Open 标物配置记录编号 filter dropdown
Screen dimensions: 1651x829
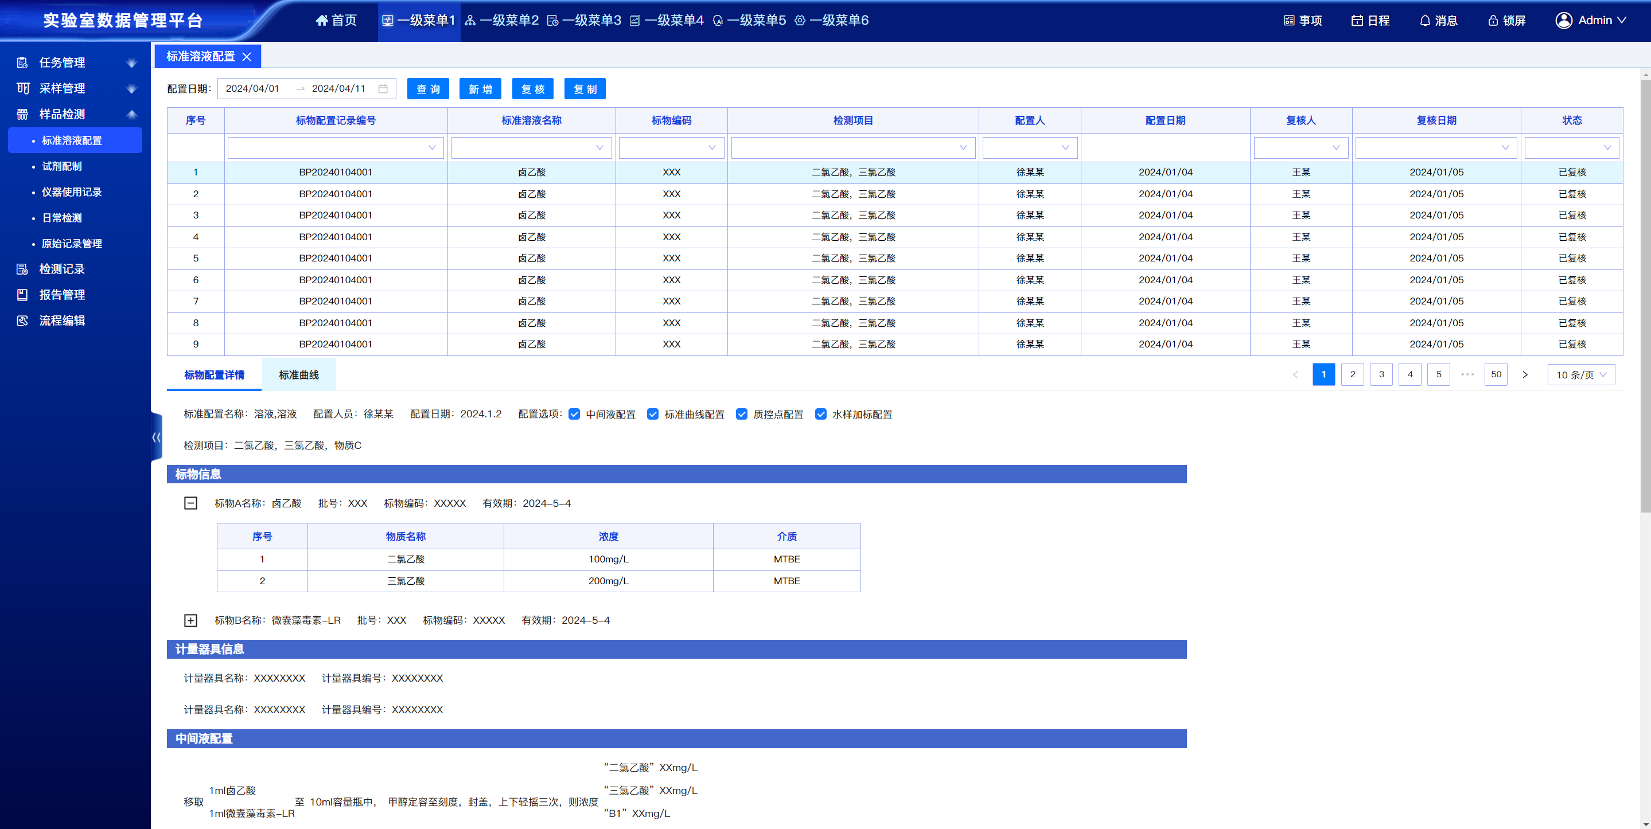point(336,148)
